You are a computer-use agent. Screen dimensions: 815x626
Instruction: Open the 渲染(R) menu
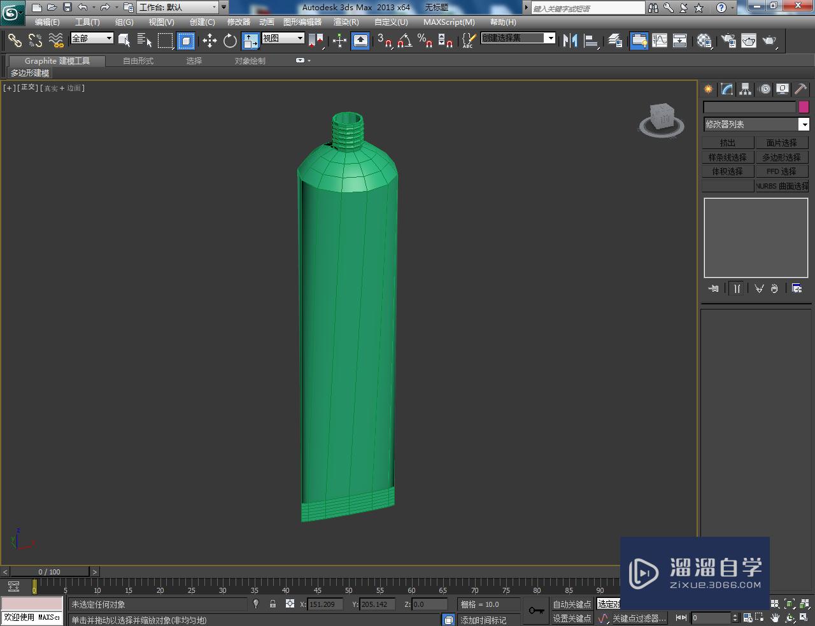coord(346,22)
